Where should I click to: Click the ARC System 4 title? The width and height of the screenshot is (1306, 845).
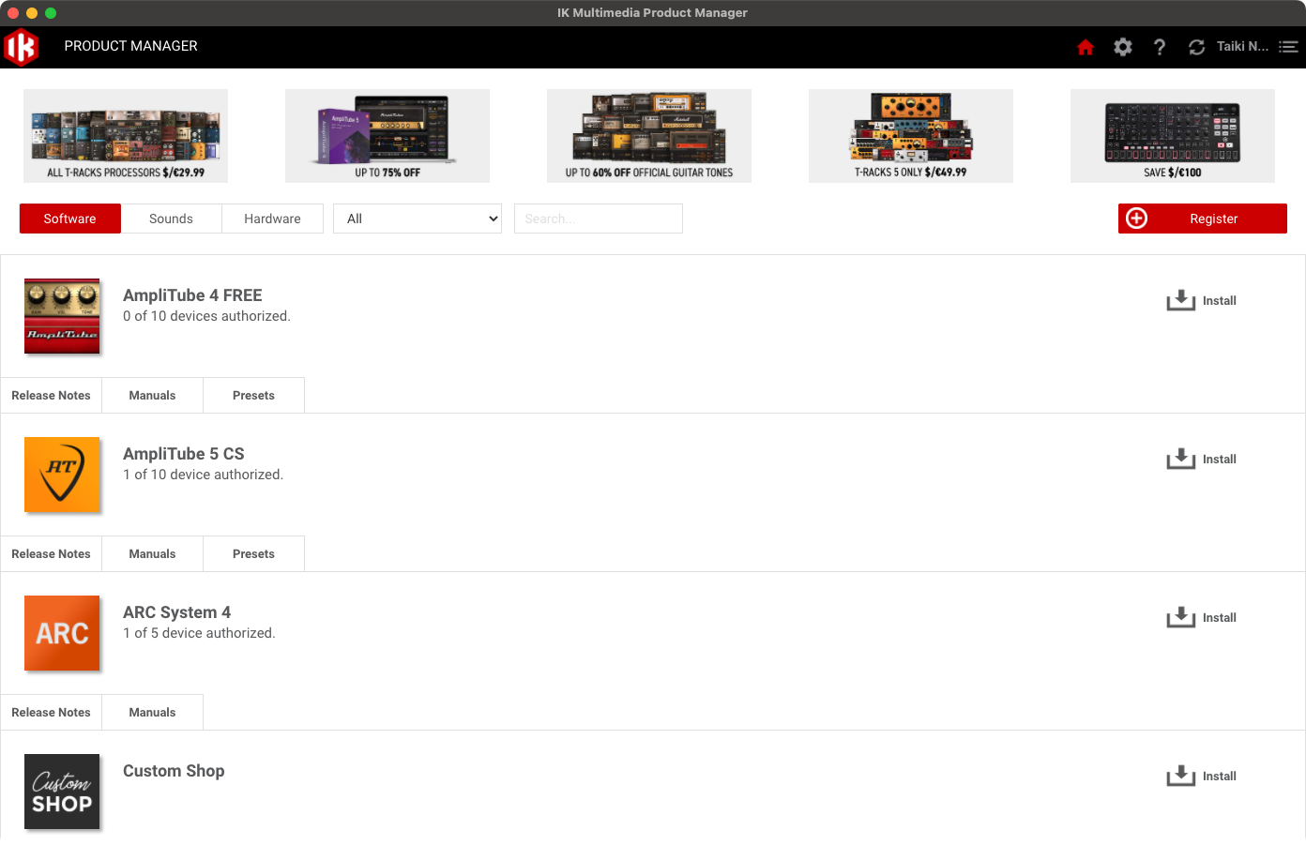click(176, 612)
